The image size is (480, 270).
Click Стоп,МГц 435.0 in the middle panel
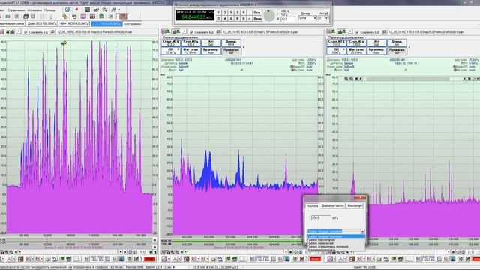(190, 43)
